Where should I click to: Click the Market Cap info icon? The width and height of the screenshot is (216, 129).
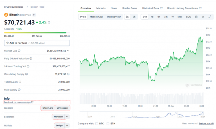click(x=19, y=51)
